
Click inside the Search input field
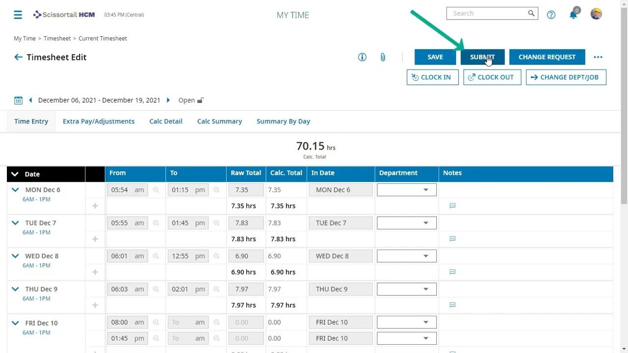[486, 13]
